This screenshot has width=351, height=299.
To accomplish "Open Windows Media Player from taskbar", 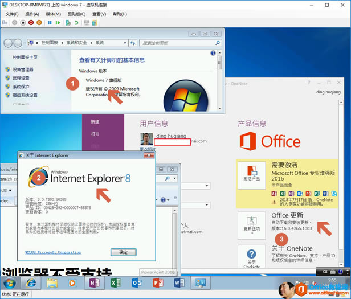I will click(x=72, y=283).
